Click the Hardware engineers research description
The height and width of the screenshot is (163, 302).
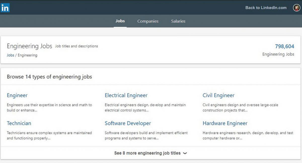(x=248, y=136)
